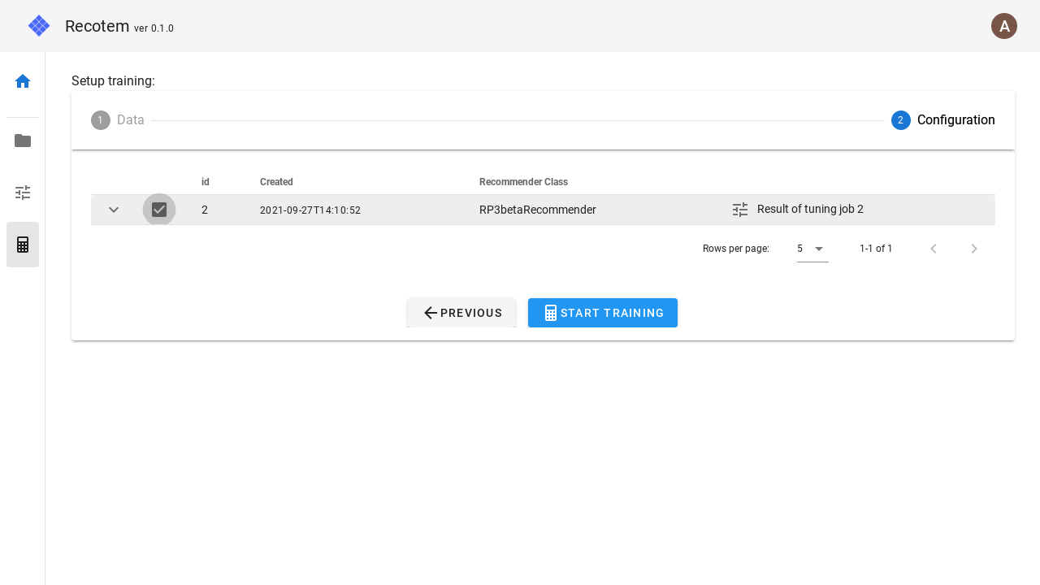Click Start Training button
The width and height of the screenshot is (1040, 585).
[x=603, y=313]
